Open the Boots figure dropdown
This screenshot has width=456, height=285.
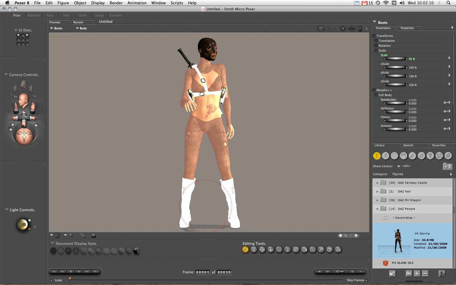tap(56, 28)
